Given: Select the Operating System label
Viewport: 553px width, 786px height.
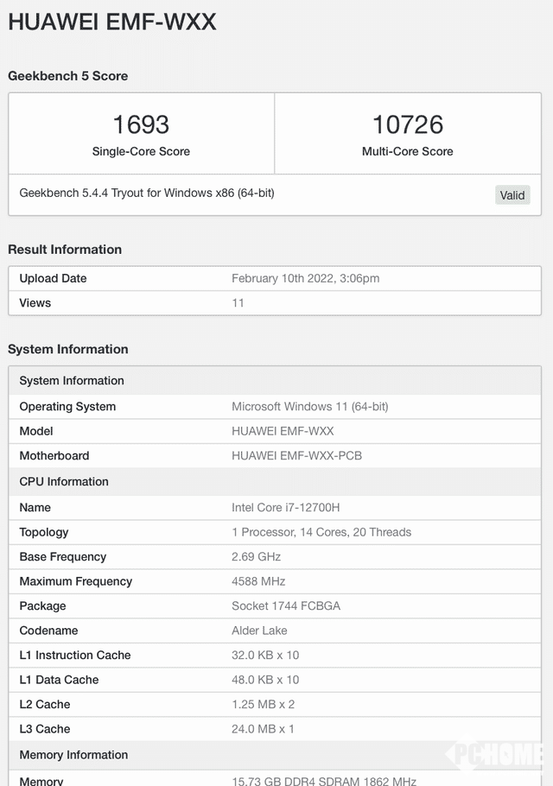Looking at the screenshot, I should [67, 407].
